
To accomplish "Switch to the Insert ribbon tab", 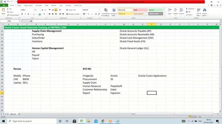I will pos(19,6).
